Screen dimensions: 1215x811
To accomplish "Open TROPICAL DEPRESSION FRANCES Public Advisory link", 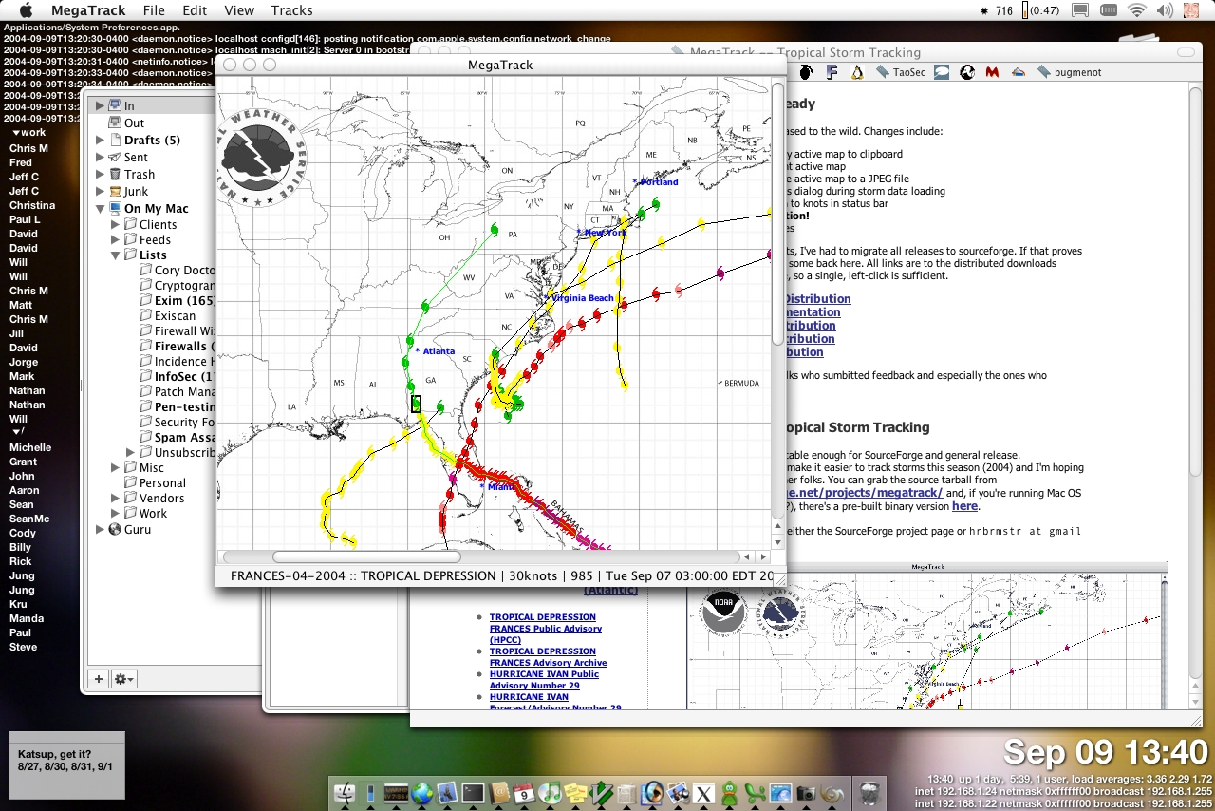I will (x=545, y=628).
